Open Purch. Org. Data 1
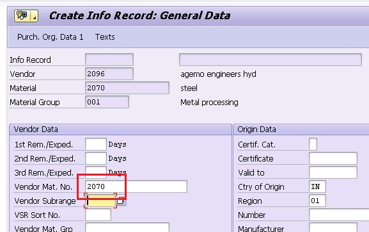The width and height of the screenshot is (369, 232). (51, 37)
